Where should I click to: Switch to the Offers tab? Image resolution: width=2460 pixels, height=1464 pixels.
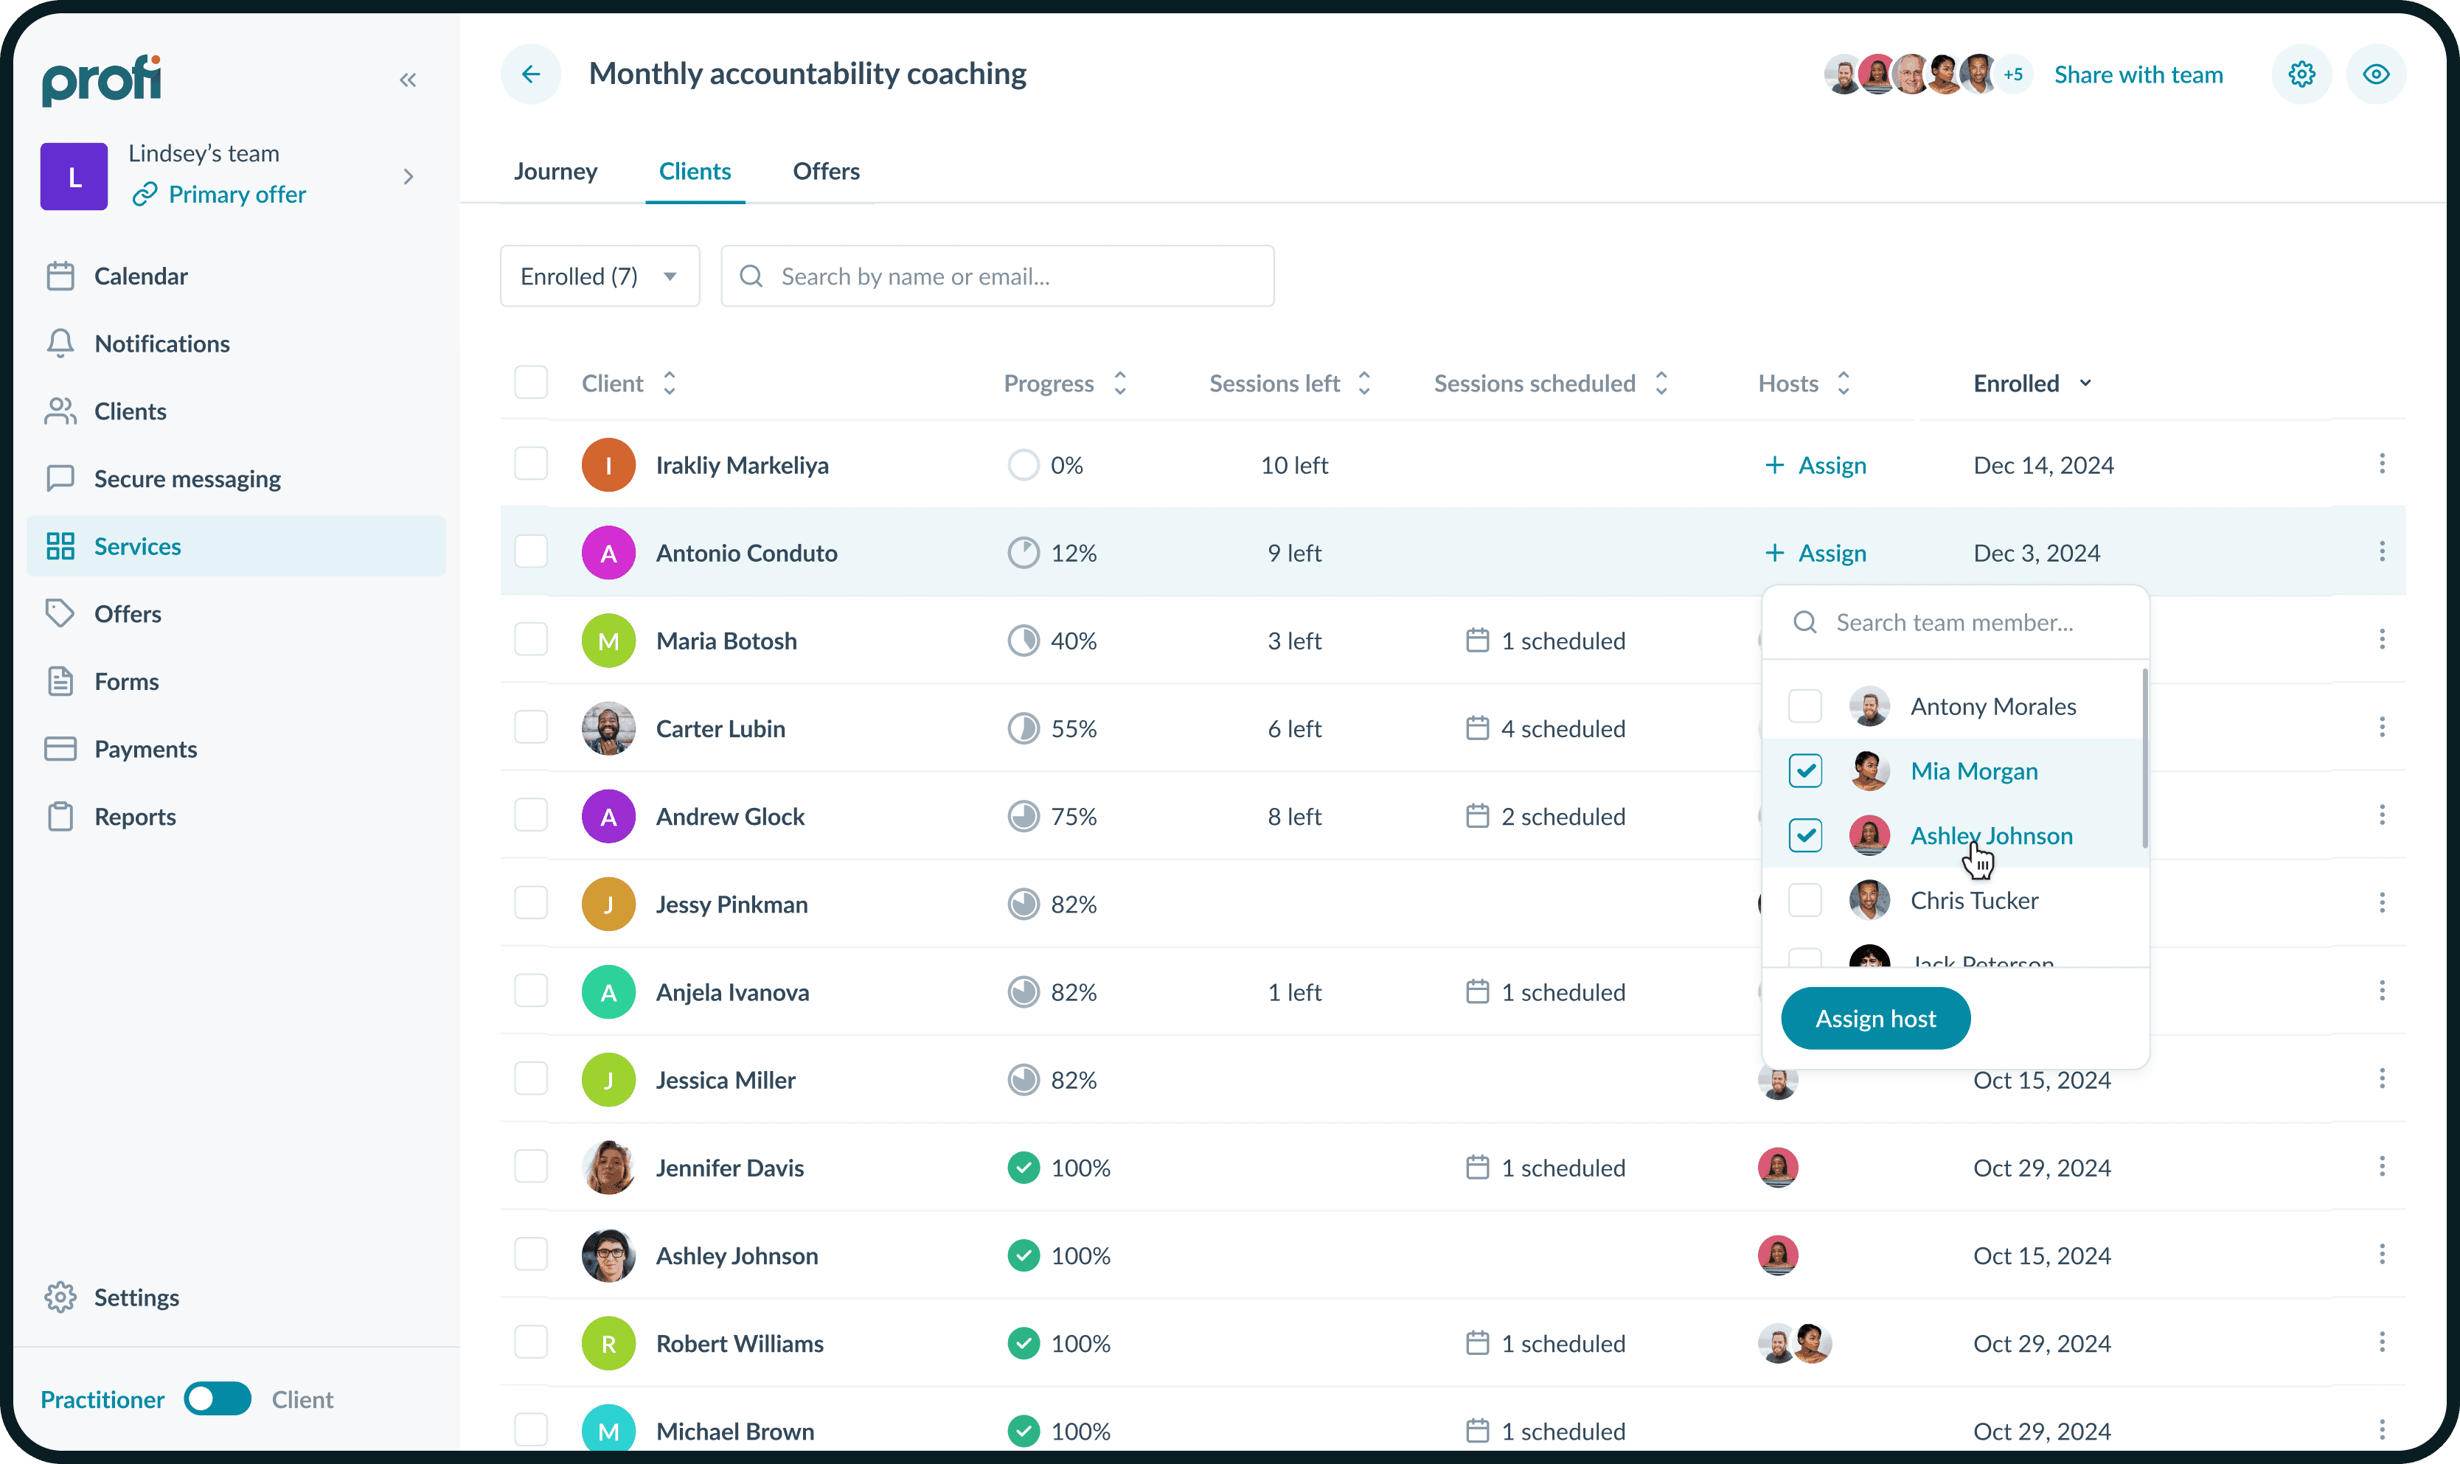[825, 171]
